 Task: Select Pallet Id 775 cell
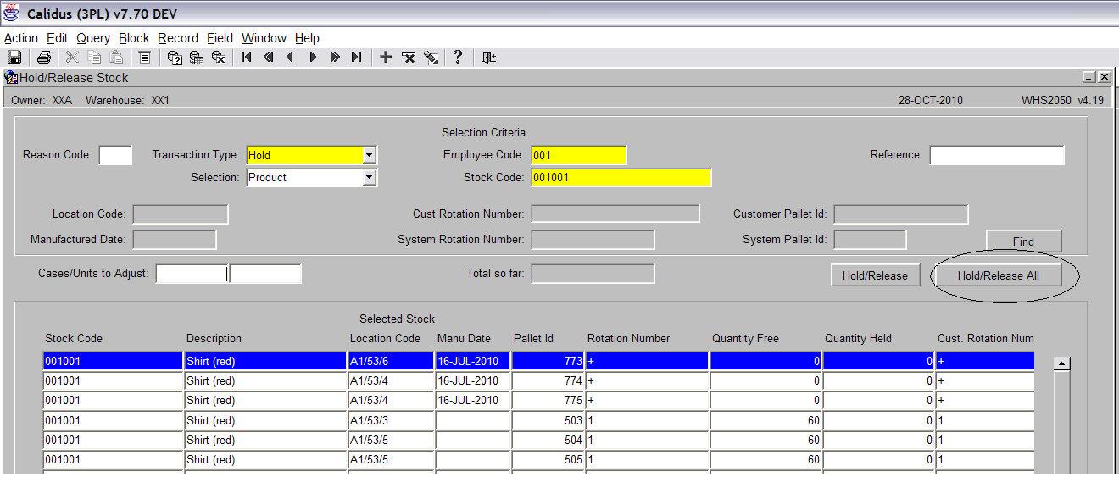click(x=548, y=401)
